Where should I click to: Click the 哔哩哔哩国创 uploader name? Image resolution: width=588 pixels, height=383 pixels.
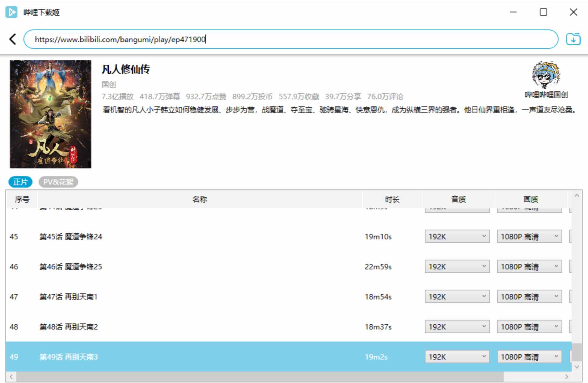546,95
